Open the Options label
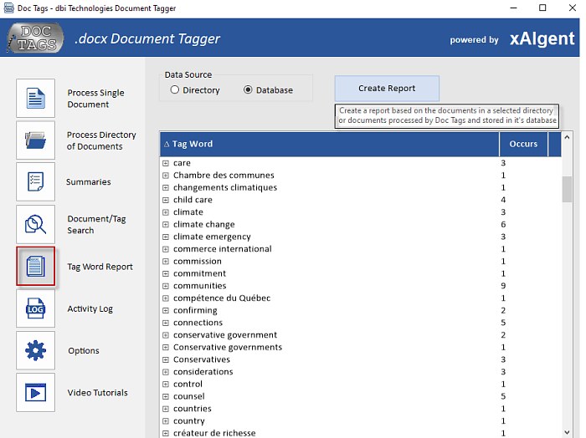This screenshot has width=586, height=438. tap(84, 351)
